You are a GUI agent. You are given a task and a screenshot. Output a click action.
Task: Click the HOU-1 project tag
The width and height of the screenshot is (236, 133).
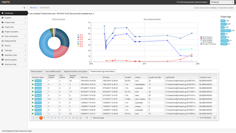[x=224, y=24]
